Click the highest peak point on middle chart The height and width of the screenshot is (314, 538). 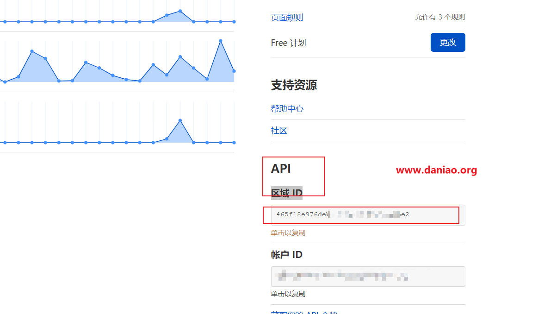point(221,41)
